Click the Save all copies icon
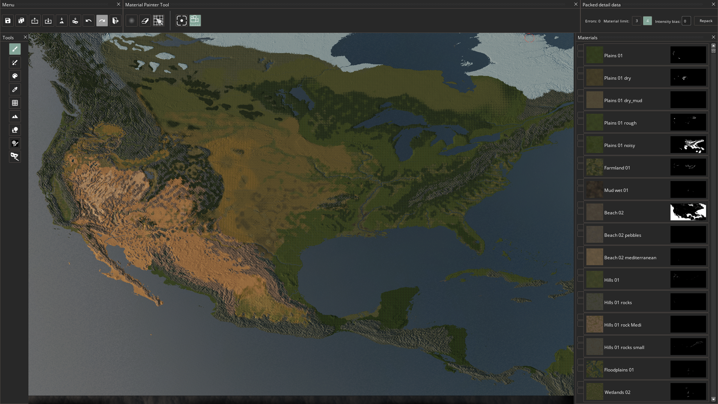Image resolution: width=718 pixels, height=404 pixels. pyautogui.click(x=21, y=21)
